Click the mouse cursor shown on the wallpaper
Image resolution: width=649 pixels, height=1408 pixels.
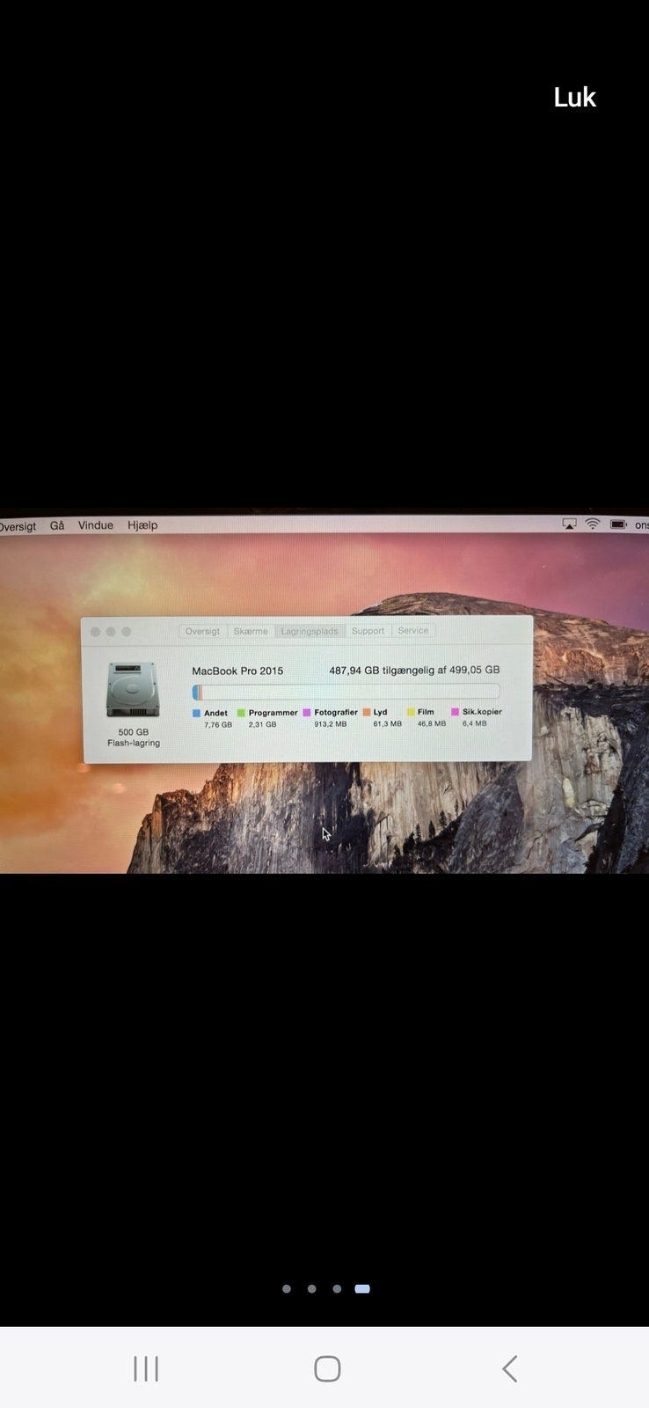(x=326, y=833)
